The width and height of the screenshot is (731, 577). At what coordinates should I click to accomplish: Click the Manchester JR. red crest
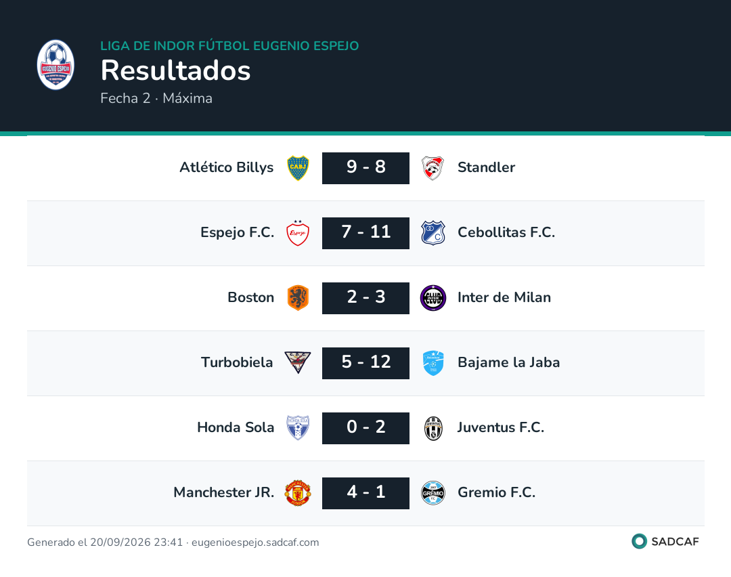[x=298, y=493]
